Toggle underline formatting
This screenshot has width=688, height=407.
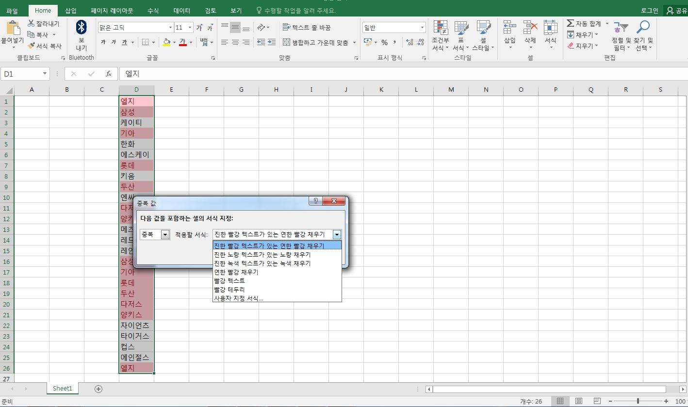(124, 42)
